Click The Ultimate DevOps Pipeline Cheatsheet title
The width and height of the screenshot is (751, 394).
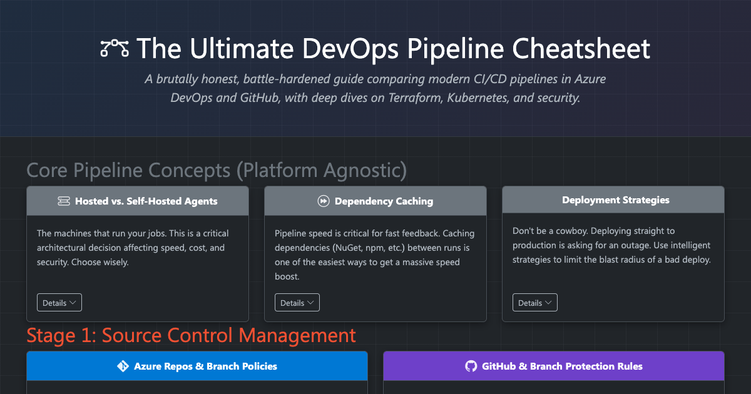393,49
